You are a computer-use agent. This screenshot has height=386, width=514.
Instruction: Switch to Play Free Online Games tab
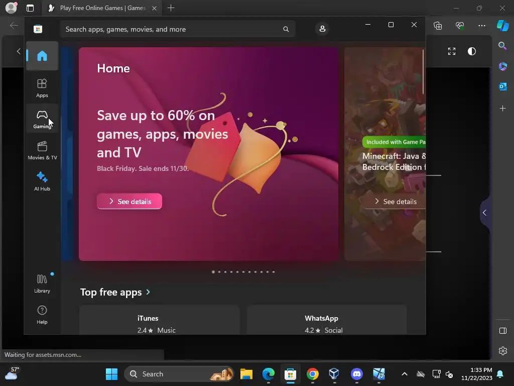click(102, 8)
